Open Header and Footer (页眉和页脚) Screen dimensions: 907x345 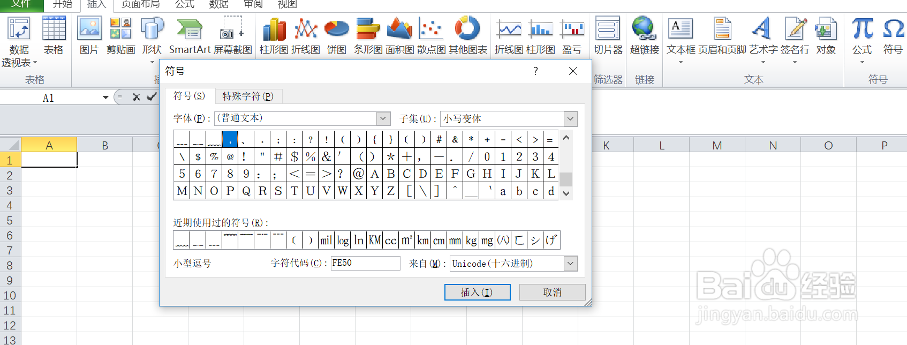pos(722,36)
